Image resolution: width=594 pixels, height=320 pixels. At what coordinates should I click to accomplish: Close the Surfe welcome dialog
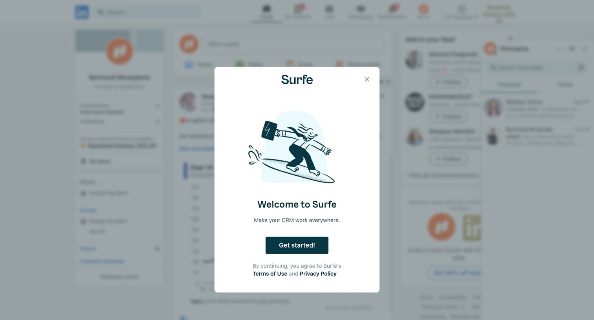tap(367, 79)
